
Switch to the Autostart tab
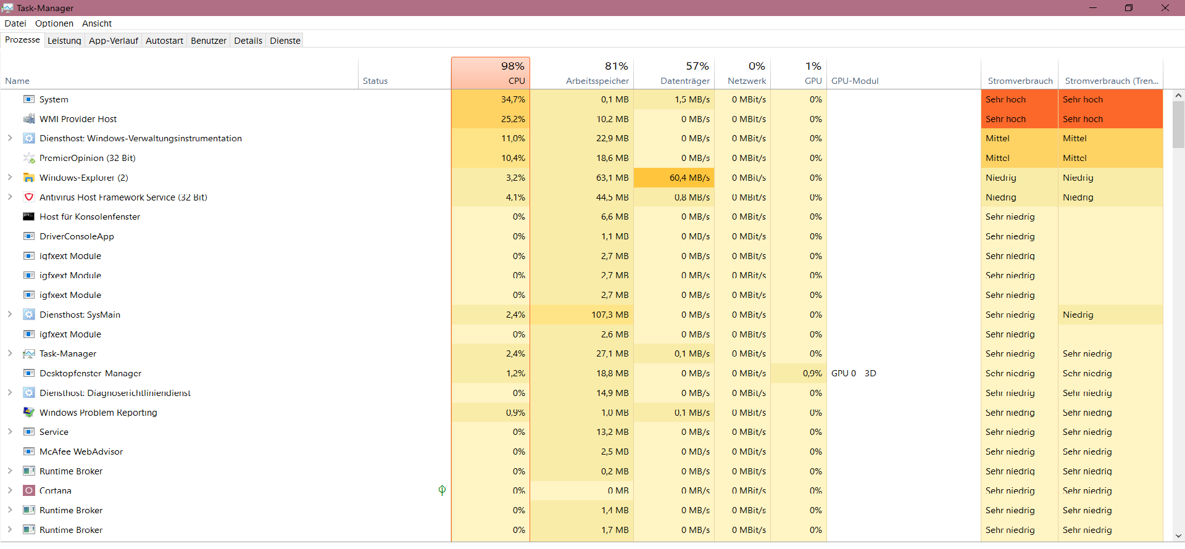pyautogui.click(x=164, y=41)
